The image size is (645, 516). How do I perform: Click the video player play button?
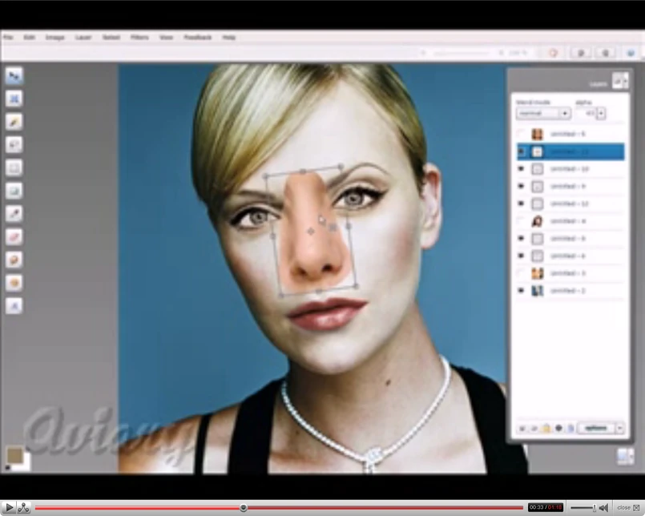[x=9, y=507]
